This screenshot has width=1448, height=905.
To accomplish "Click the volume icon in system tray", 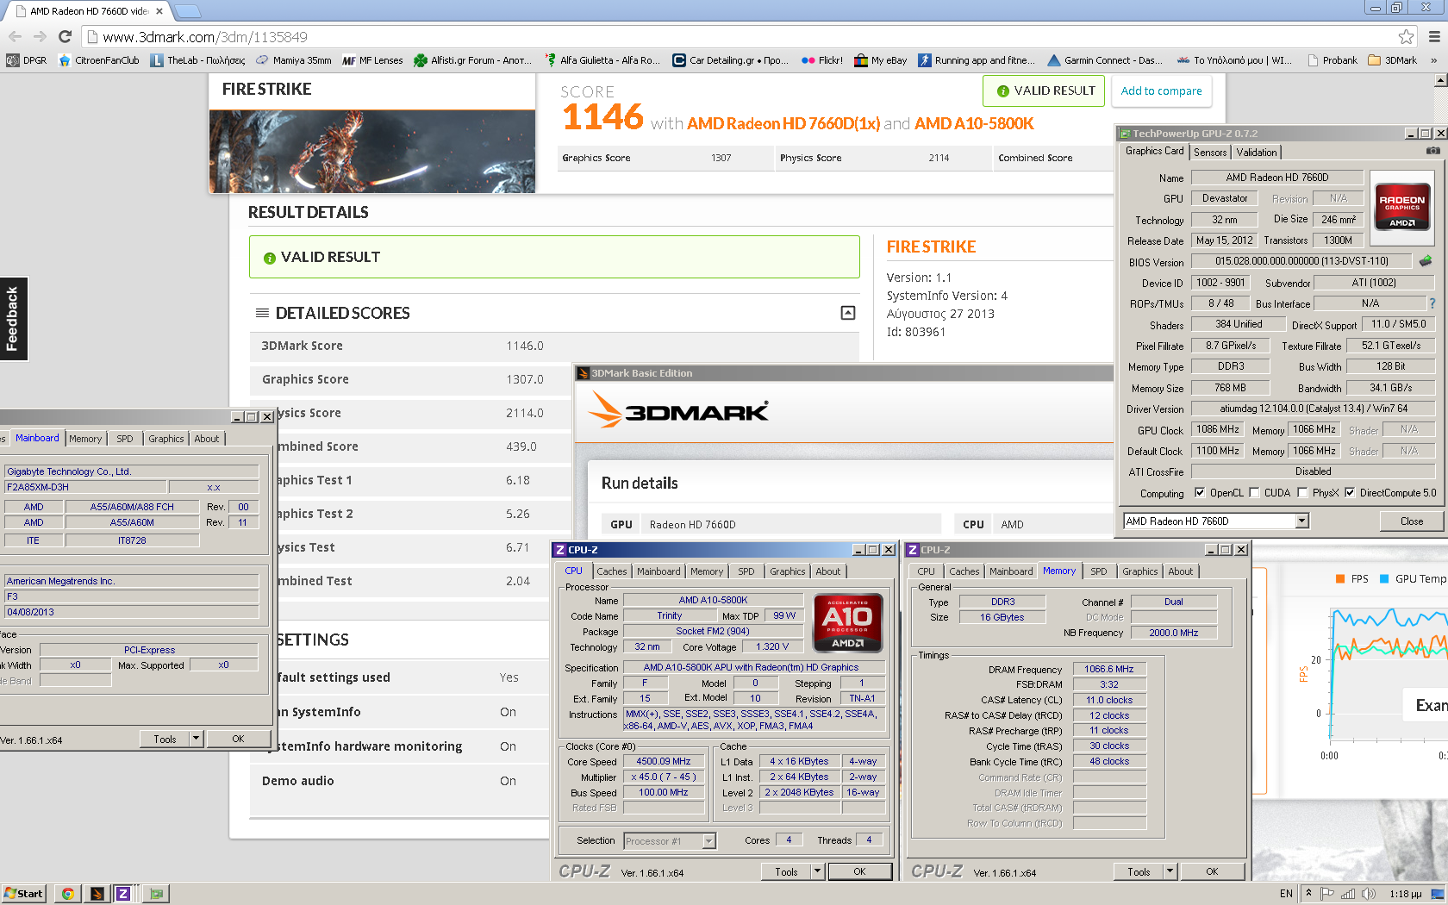I will (1368, 894).
